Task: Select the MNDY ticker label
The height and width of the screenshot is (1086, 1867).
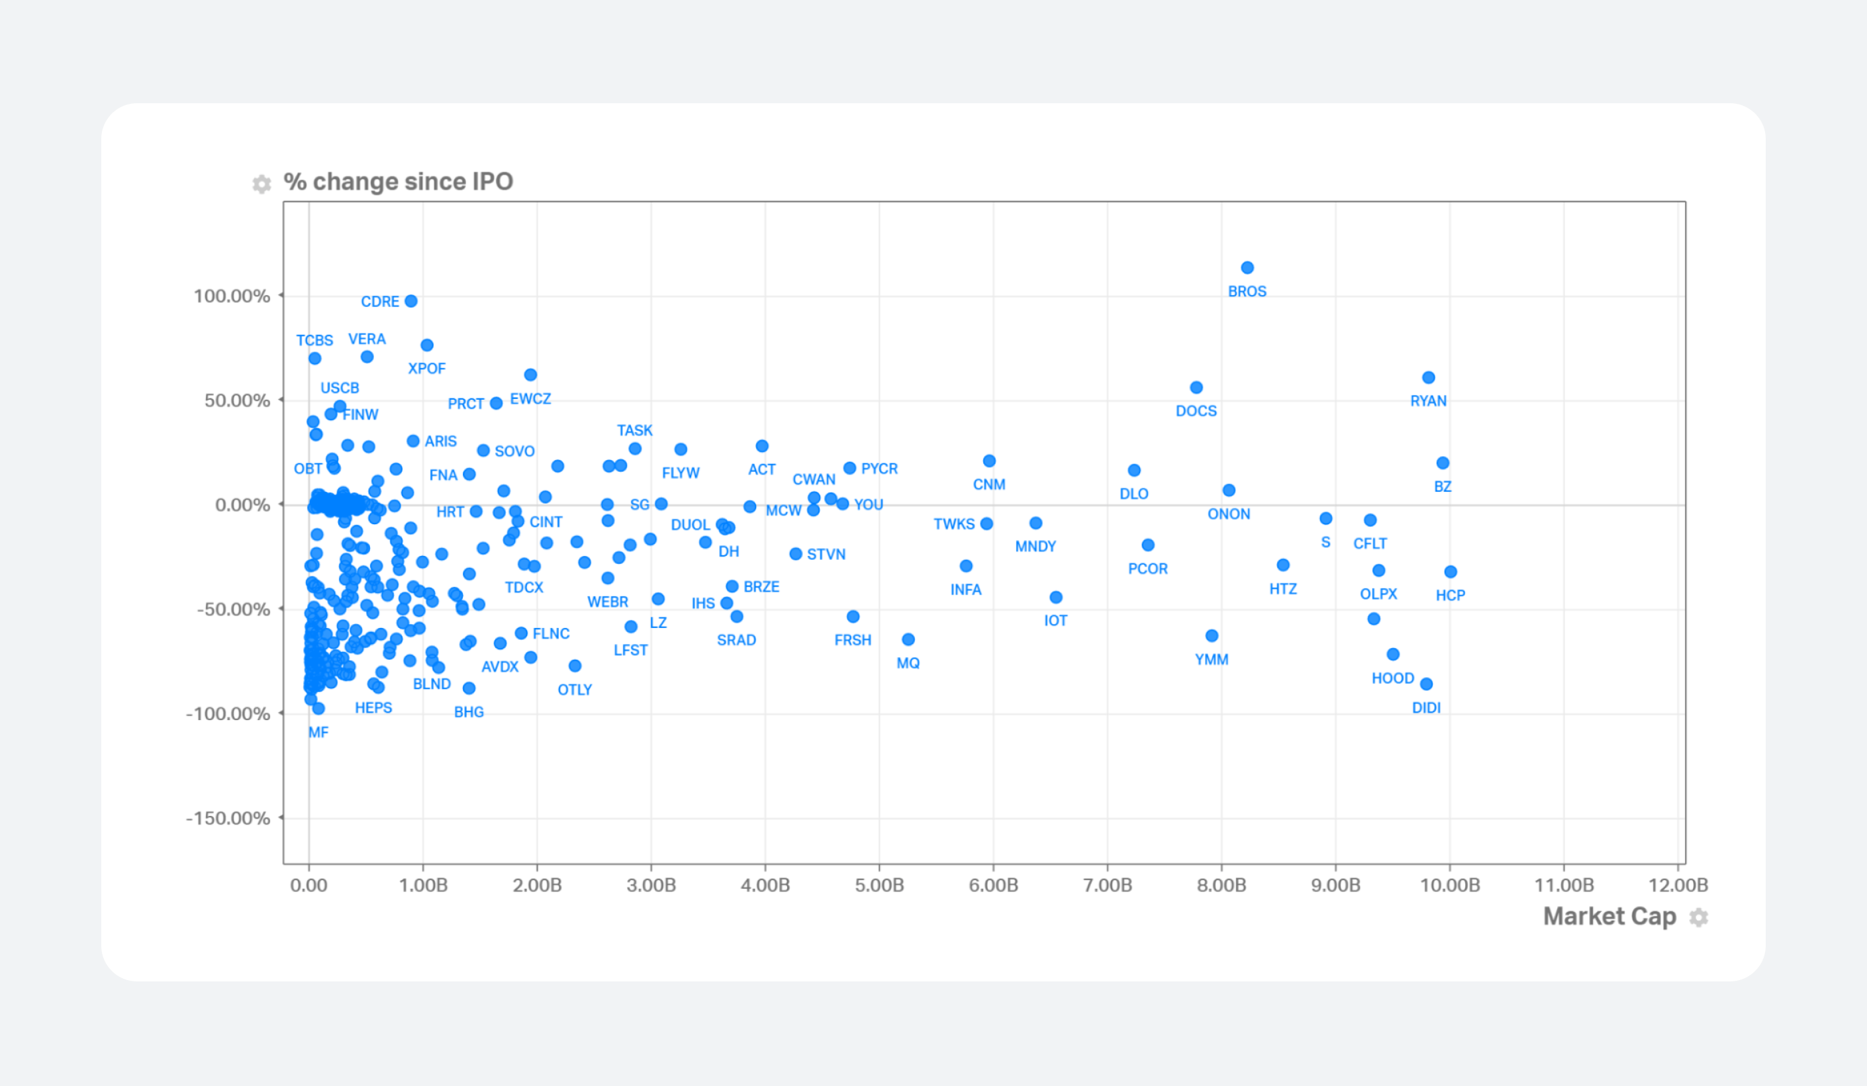Action: 1035,547
